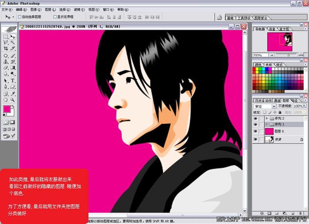Select the Rectangular Marquee tool
Viewport: 309px width, 224px height.
(x=6, y=37)
